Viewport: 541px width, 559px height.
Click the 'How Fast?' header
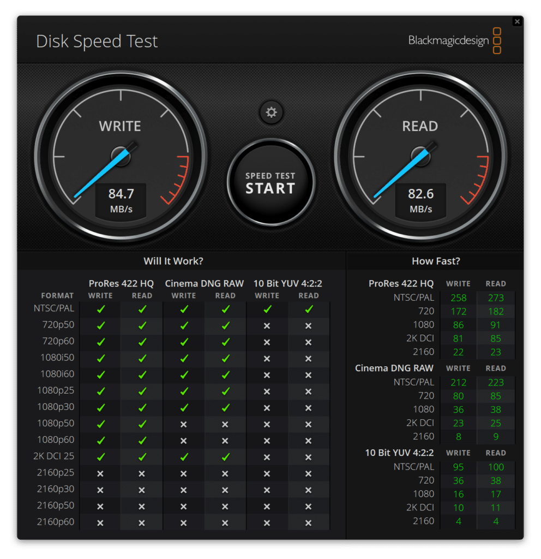pyautogui.click(x=436, y=261)
